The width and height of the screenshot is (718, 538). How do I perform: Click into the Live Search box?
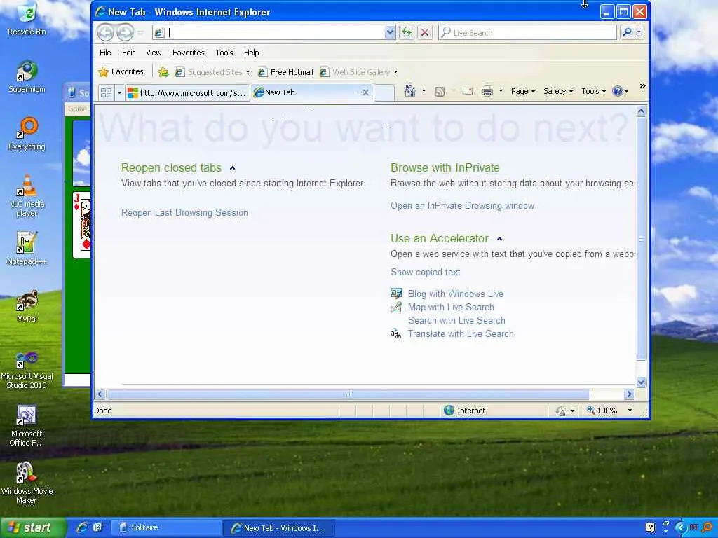coord(528,32)
